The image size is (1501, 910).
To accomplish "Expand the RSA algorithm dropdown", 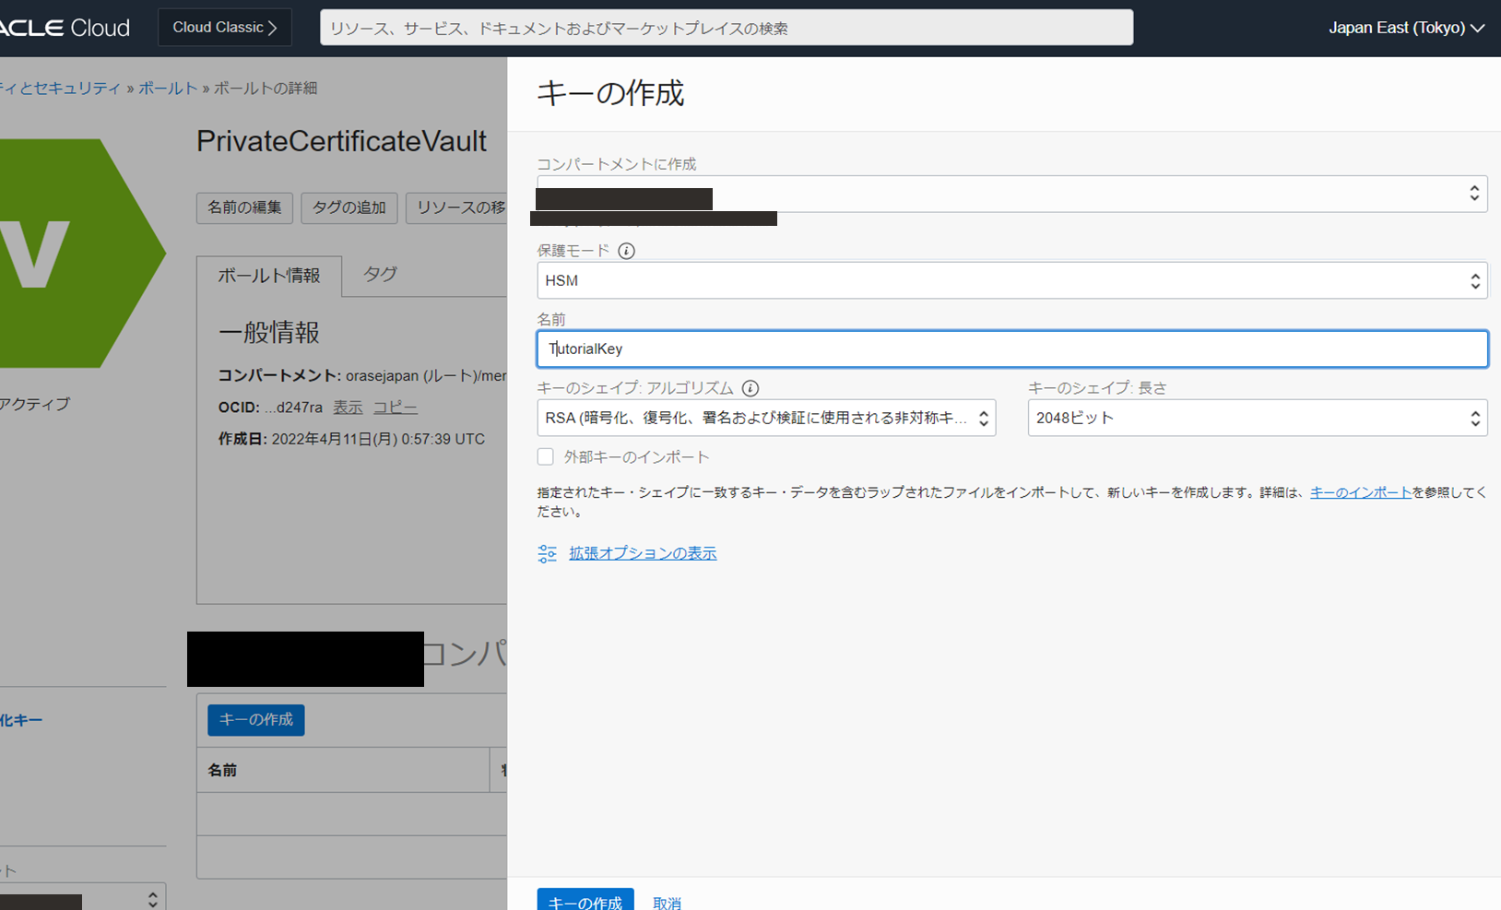I will [765, 418].
